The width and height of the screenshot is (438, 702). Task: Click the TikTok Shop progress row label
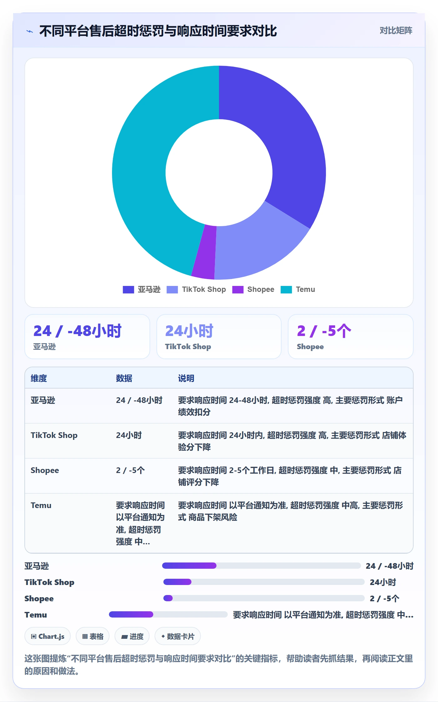[x=49, y=582]
